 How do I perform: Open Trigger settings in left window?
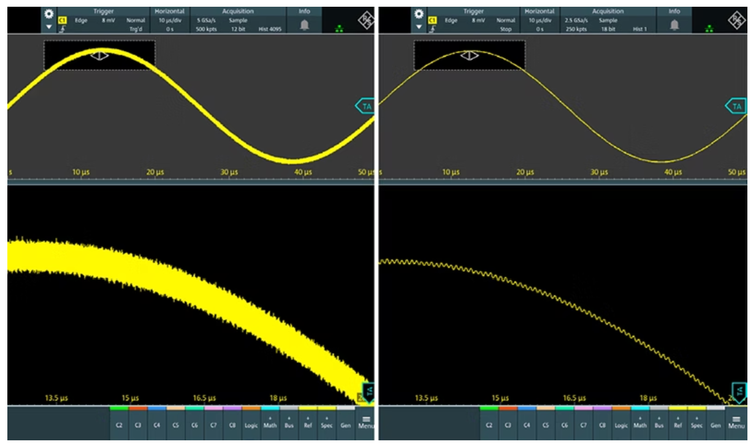point(103,20)
